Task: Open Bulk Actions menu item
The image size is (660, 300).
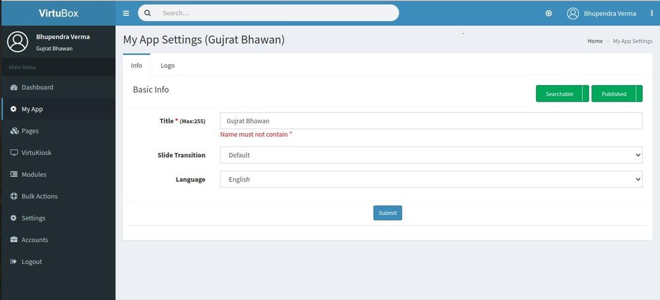Action: [x=59, y=196]
